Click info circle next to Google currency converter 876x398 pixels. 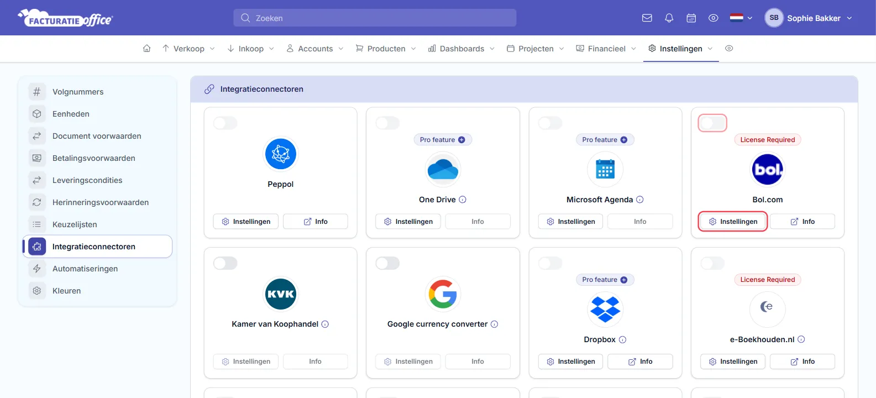pyautogui.click(x=495, y=324)
